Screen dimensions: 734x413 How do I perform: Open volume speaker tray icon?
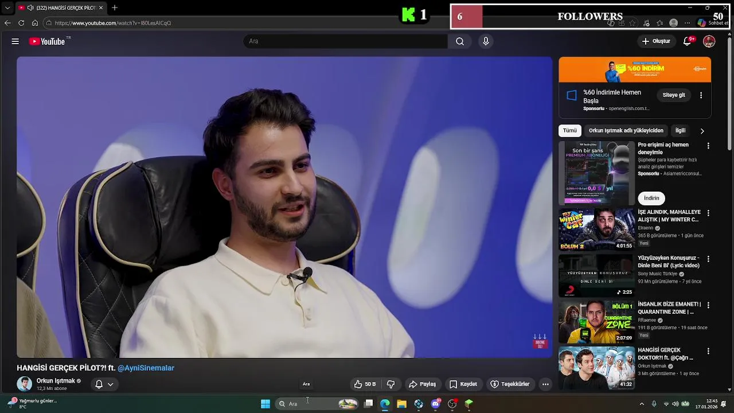click(x=676, y=404)
